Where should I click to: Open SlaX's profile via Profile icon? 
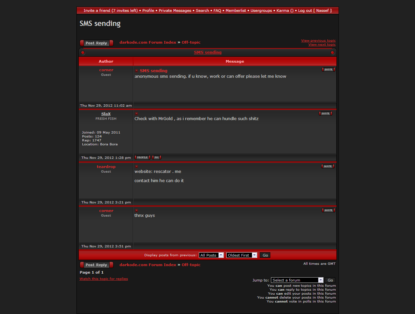[142, 157]
